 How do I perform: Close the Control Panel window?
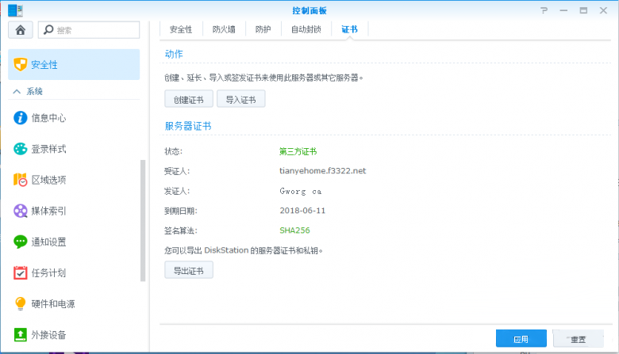603,10
